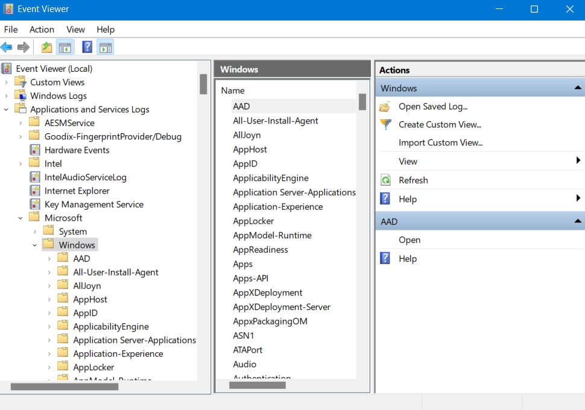
Task: Click Refresh in the Actions pane
Action: tap(413, 180)
